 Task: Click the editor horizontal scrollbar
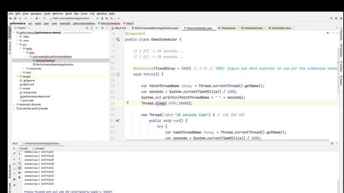227,140
